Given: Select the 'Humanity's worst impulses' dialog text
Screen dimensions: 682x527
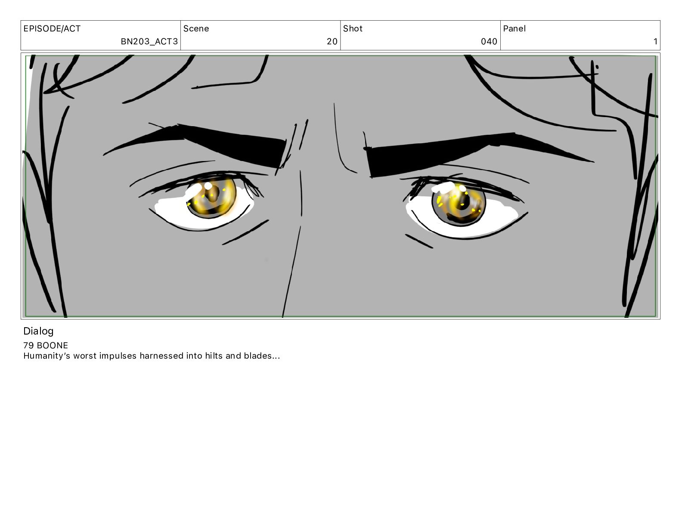Looking at the screenshot, I should click(x=152, y=356).
